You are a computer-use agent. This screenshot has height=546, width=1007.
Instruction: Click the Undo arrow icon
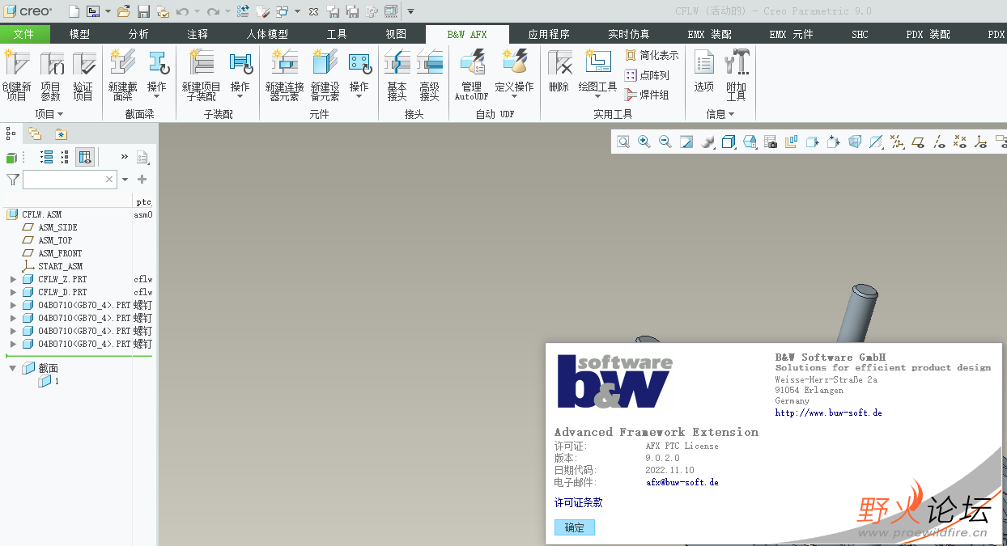(x=182, y=11)
